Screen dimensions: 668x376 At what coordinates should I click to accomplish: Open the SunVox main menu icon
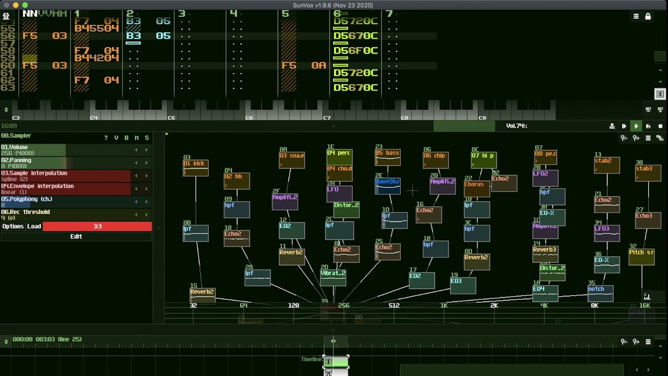6,16
